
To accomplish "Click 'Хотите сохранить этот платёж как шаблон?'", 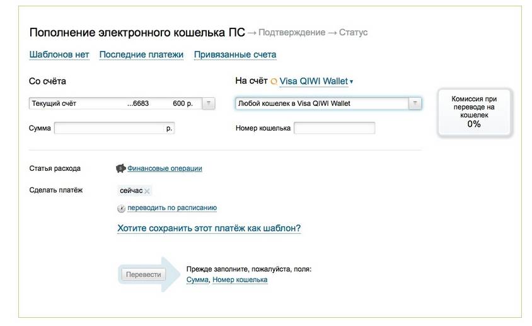I will pyautogui.click(x=209, y=228).
